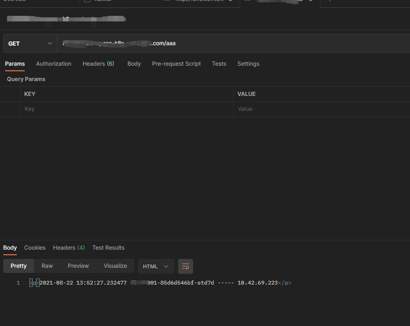Switch to the Params tab
This screenshot has width=410, height=326.
pyautogui.click(x=15, y=64)
